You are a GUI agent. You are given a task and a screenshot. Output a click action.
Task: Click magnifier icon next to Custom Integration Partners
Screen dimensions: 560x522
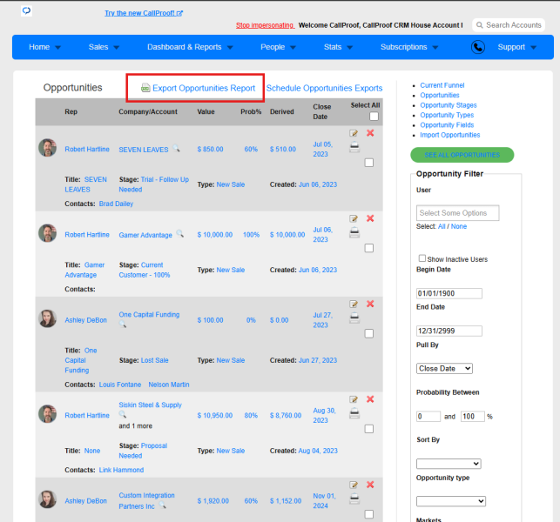163,505
